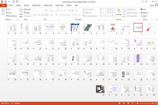
Task: Start Slide Show from status bar icon
Action: [133, 103]
